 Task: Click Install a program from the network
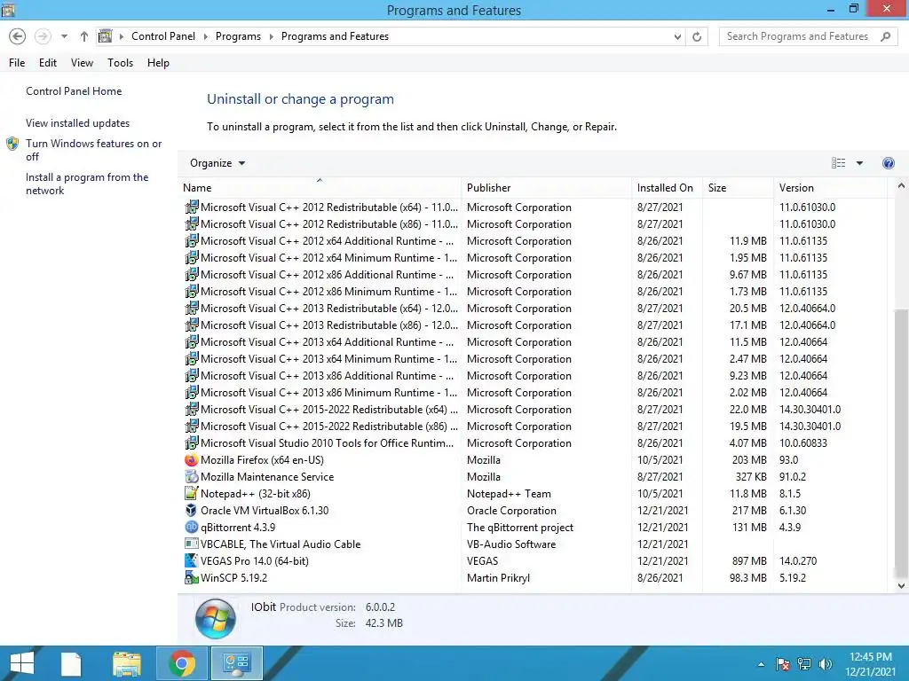[x=87, y=184]
